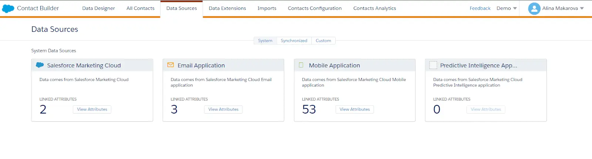This screenshot has height=159, width=592.
Task: Open the Contacts Analytics tab
Action: pos(374,8)
